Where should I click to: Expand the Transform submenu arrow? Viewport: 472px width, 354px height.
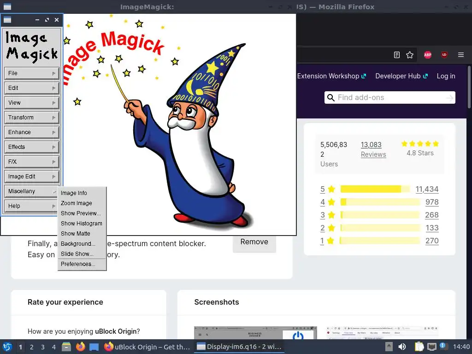[54, 118]
